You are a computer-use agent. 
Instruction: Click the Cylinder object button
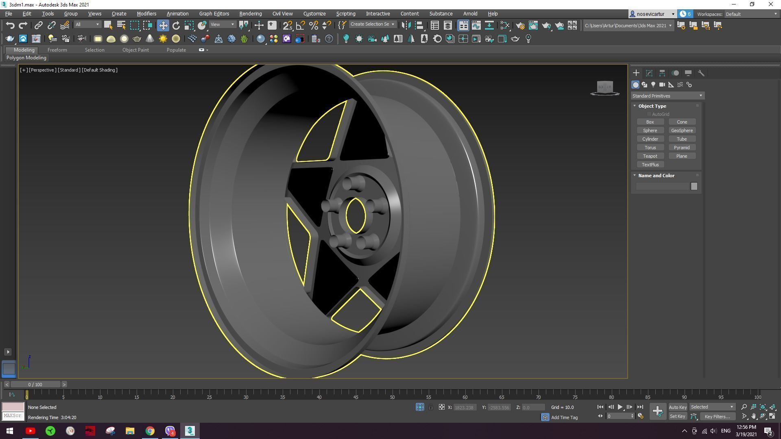650,139
